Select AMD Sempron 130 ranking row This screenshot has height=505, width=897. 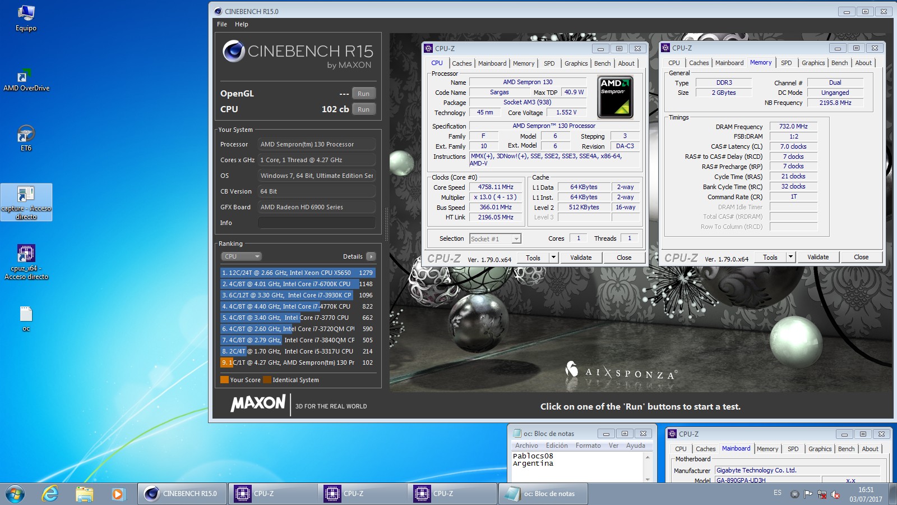298,362
